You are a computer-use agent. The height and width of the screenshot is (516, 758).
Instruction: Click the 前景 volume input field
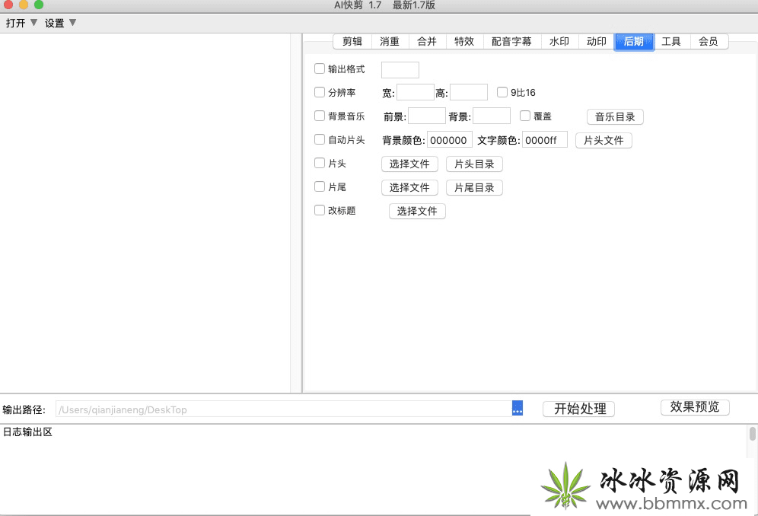(427, 116)
